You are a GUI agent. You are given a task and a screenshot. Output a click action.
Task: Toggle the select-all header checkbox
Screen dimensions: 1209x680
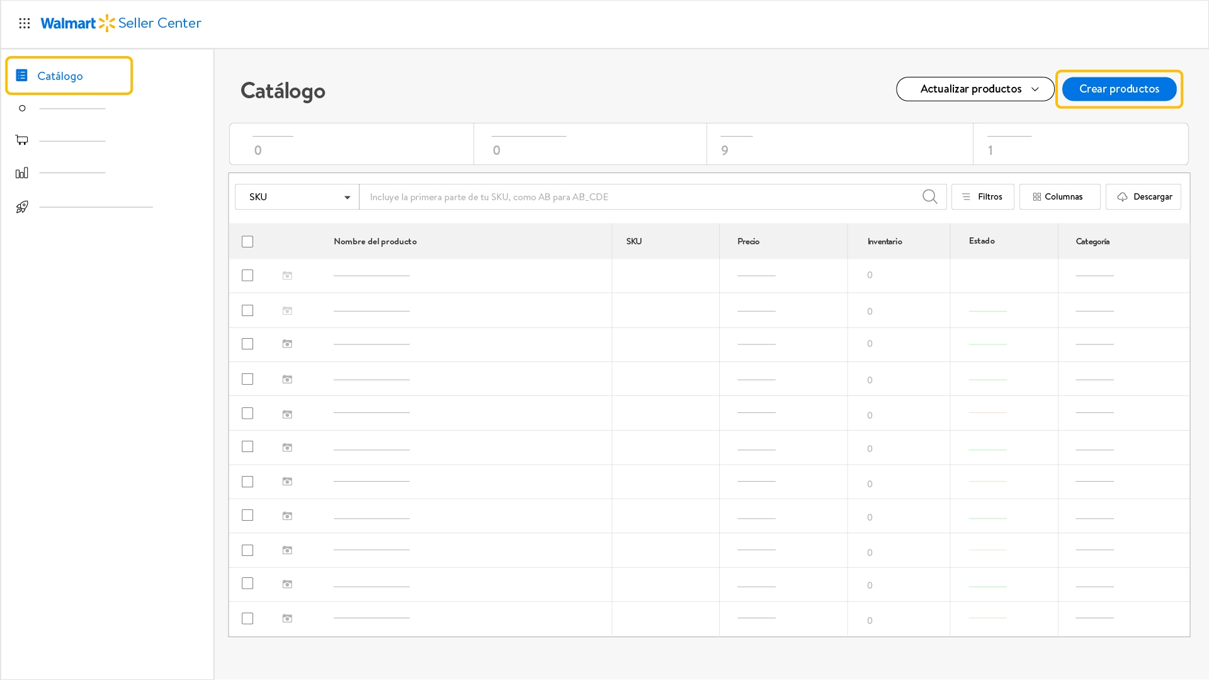(247, 242)
